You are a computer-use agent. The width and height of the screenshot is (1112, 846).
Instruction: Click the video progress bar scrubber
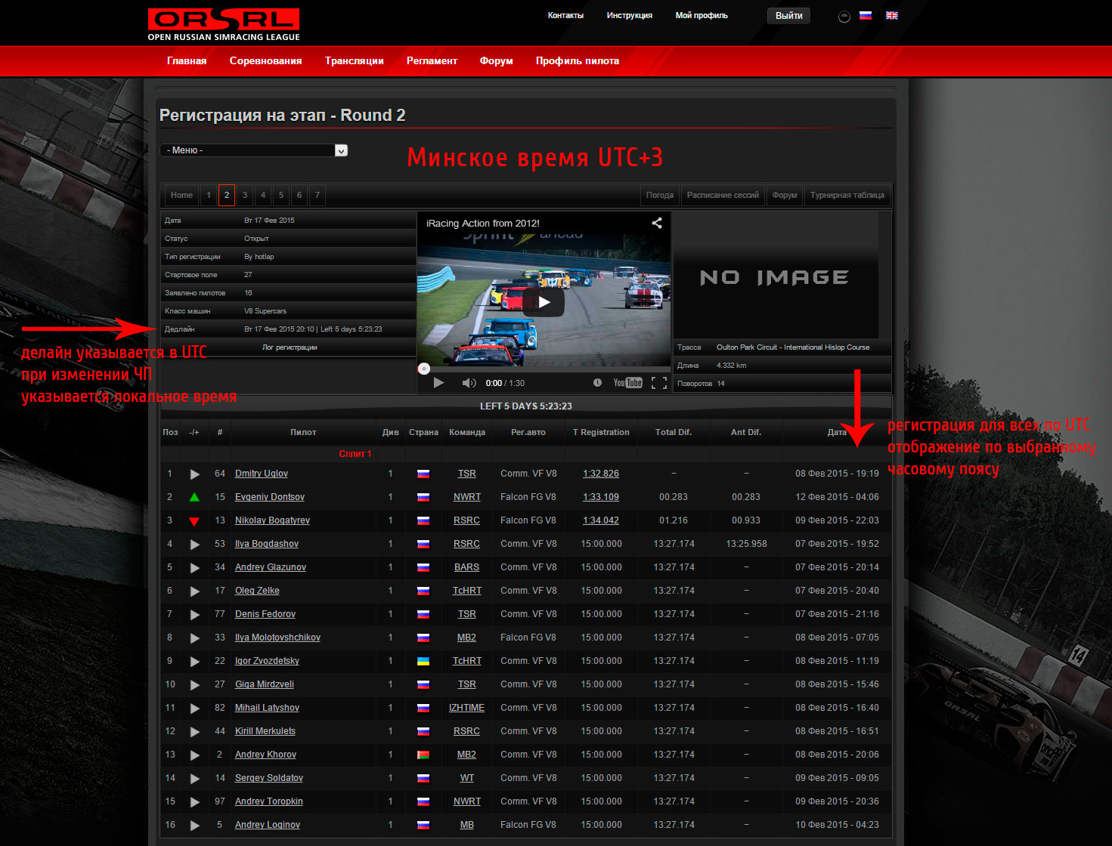[424, 369]
